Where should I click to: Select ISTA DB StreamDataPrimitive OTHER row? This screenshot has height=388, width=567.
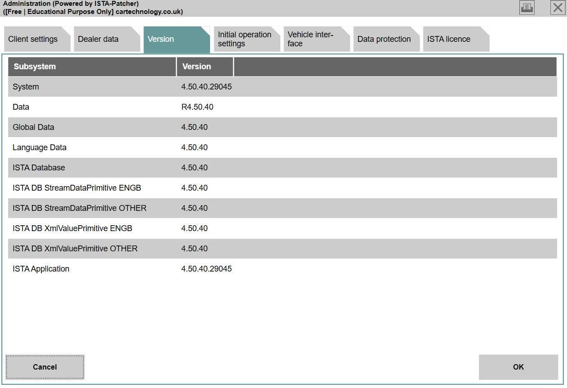tap(283, 208)
